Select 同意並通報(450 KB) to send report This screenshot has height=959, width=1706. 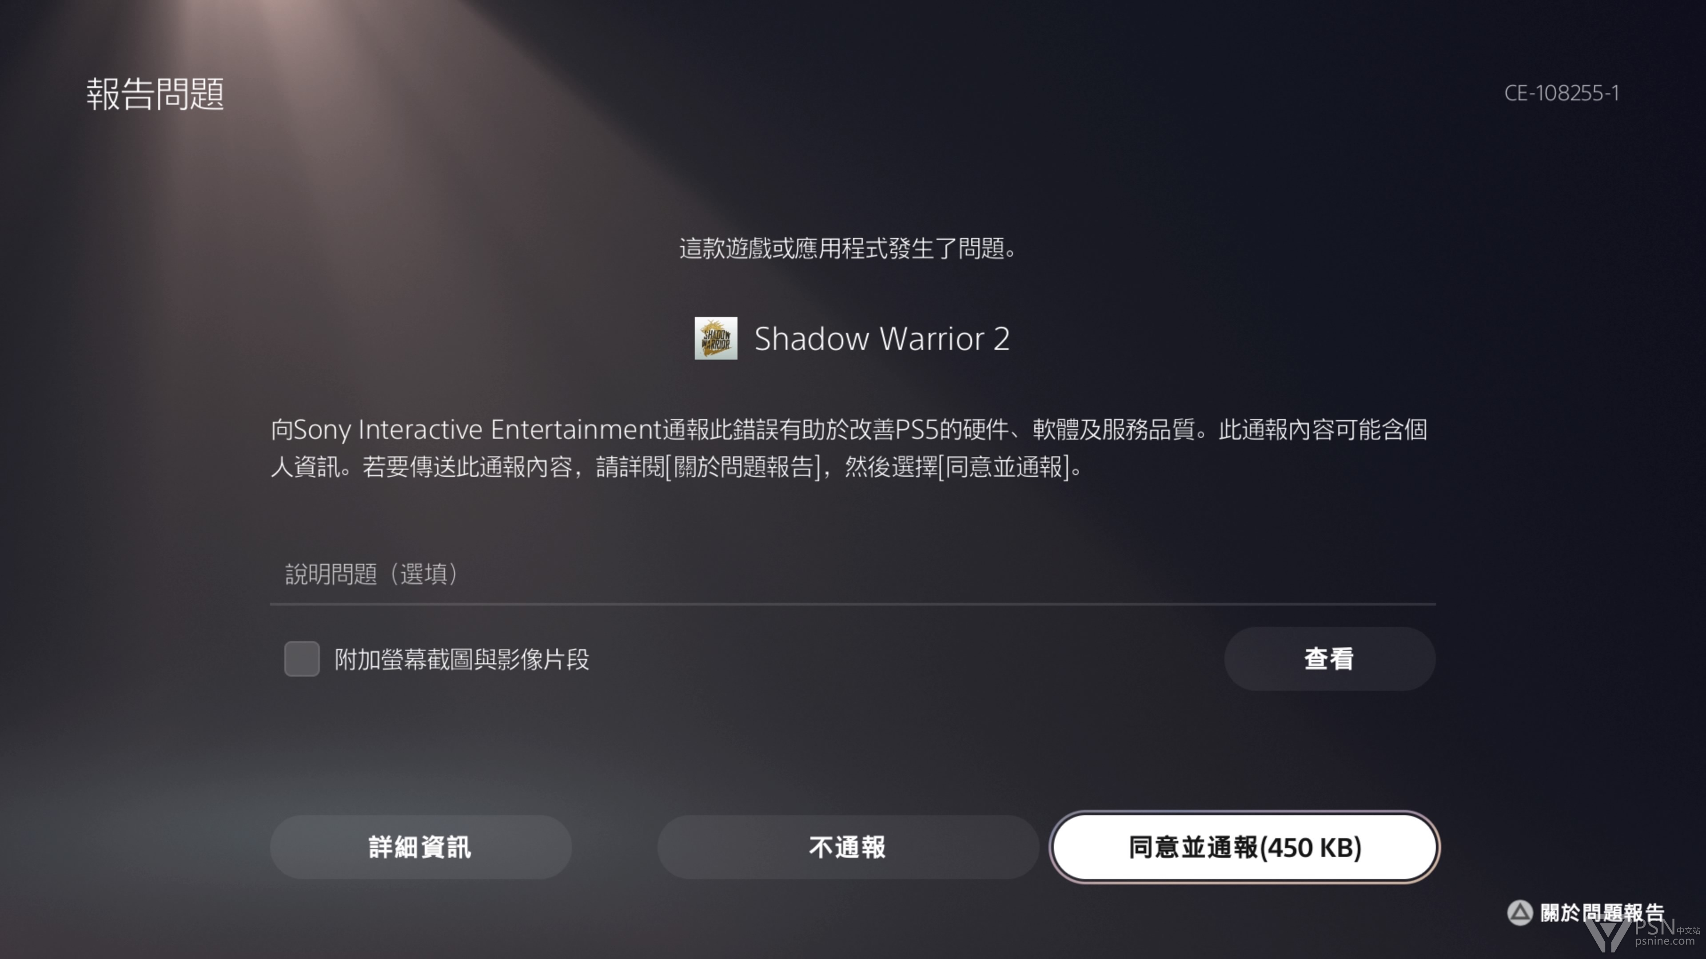1244,847
